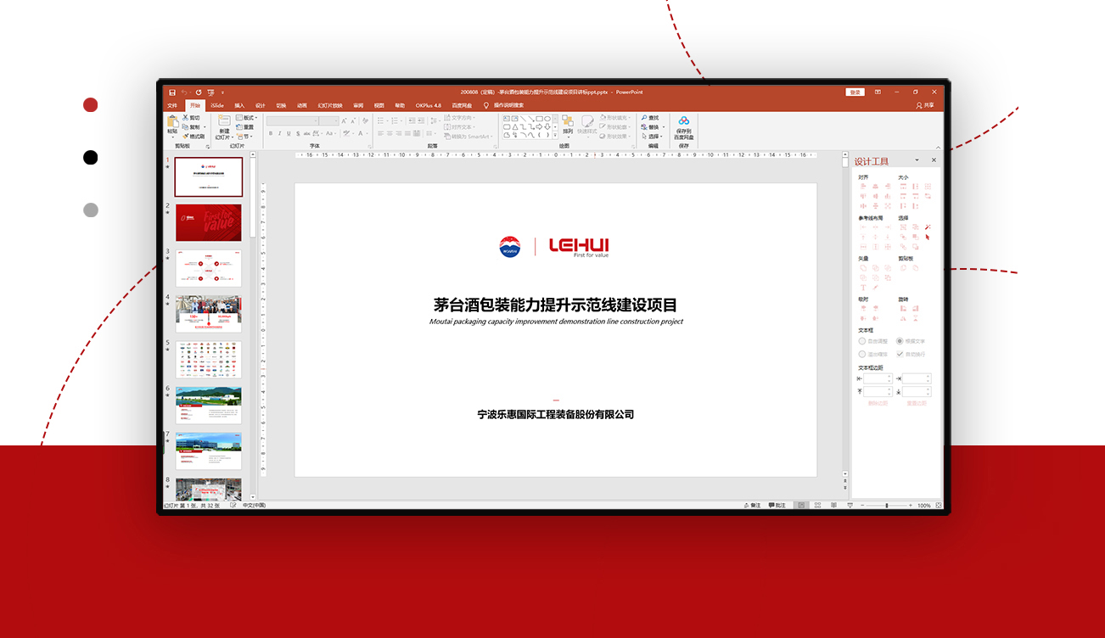1105x638 pixels.
Task: Click the Find (查找) magnifier icon
Action: [644, 117]
